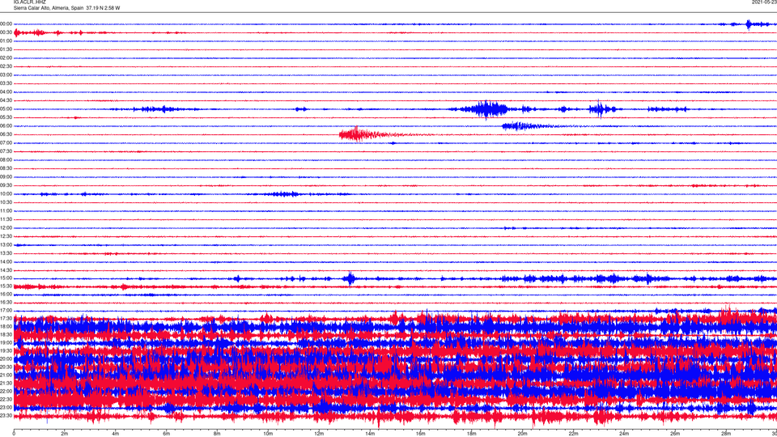Click the '04:00' time label

(x=6, y=91)
